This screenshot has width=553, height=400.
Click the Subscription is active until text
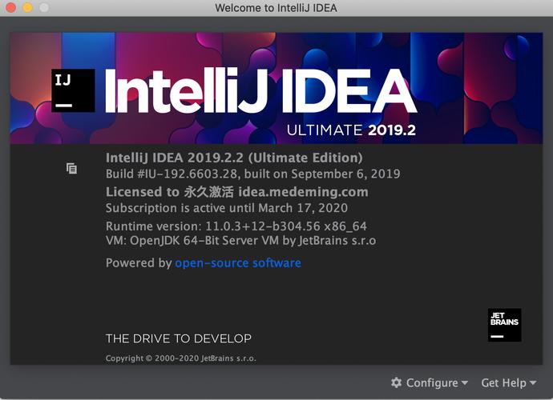227,208
